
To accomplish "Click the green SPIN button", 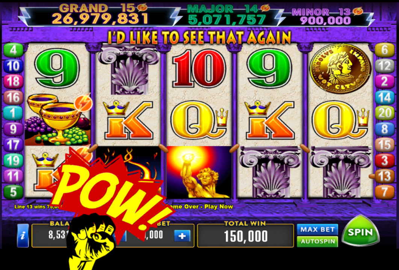I will click(x=360, y=231).
